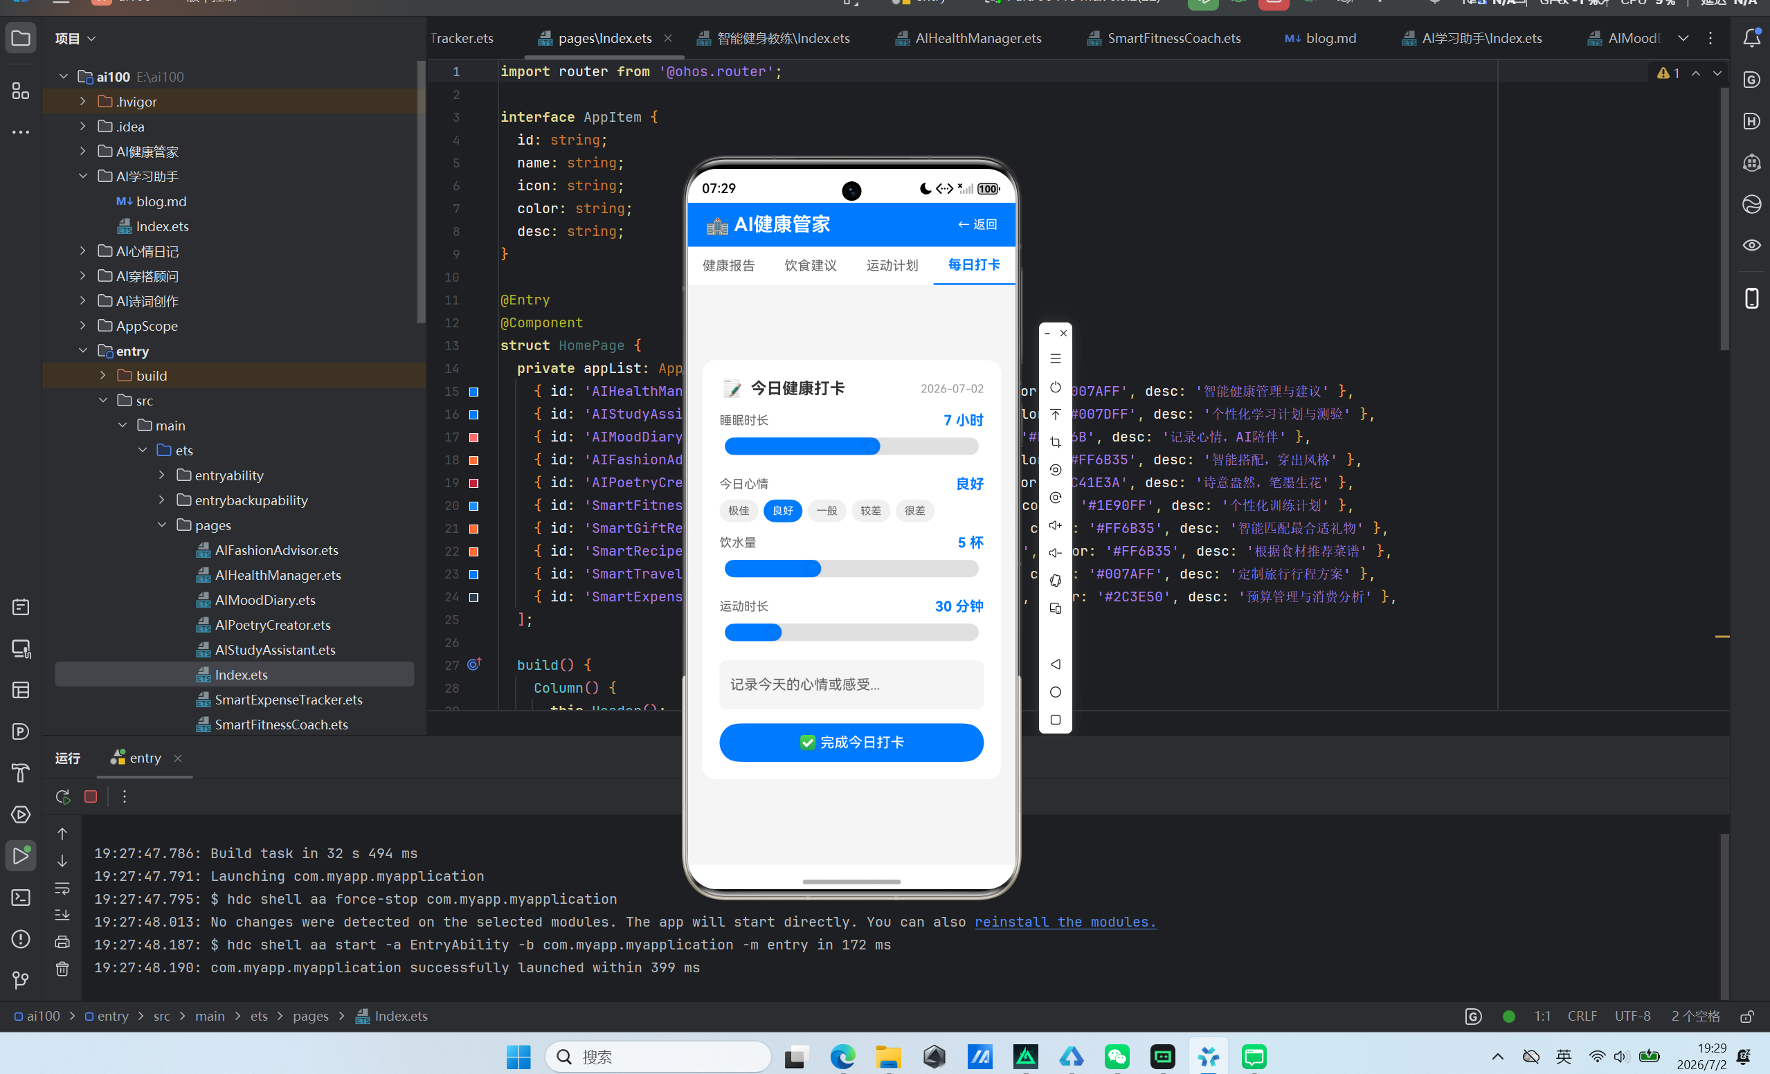Switch to the 运动计划 tab

coord(892,266)
